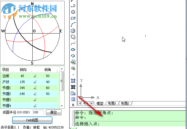Click the 节理3 row label
The height and width of the screenshot is (129, 187).
pos(7,100)
